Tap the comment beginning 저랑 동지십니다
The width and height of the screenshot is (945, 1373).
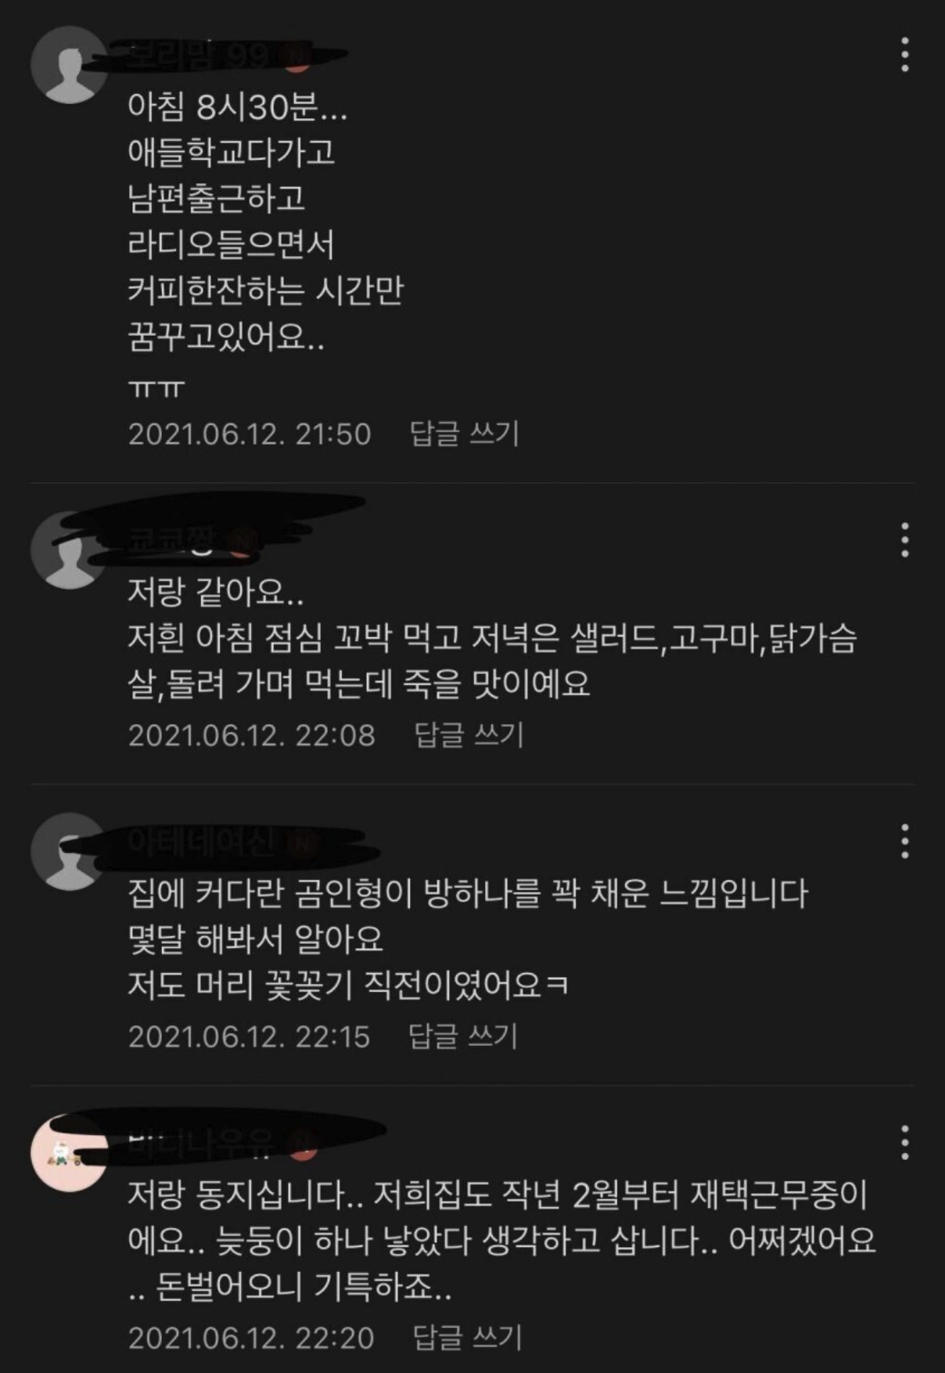[501, 1241]
